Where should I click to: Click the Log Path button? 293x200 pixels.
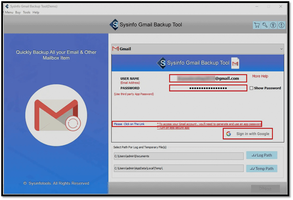(x=262, y=155)
